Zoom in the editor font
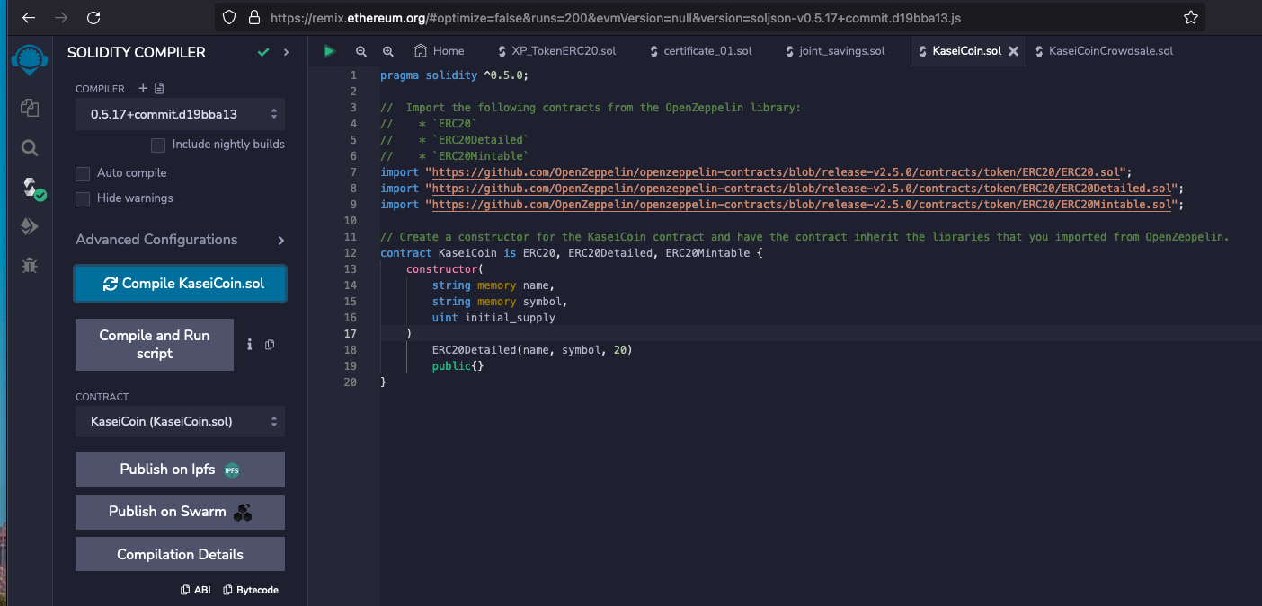The height and width of the screenshot is (606, 1262). click(x=388, y=51)
